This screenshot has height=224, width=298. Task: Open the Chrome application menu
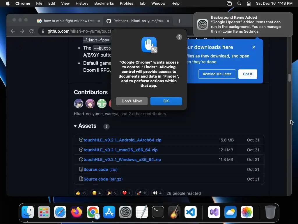[x=23, y=3]
